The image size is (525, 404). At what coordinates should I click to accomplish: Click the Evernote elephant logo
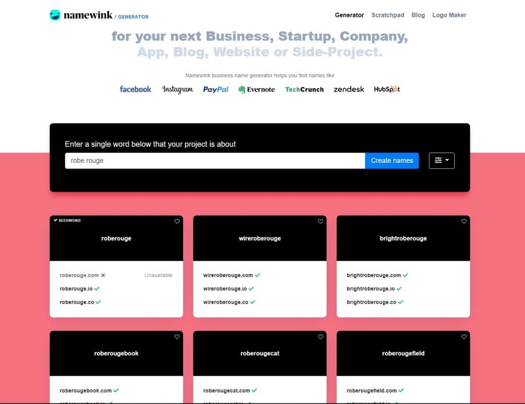click(242, 90)
